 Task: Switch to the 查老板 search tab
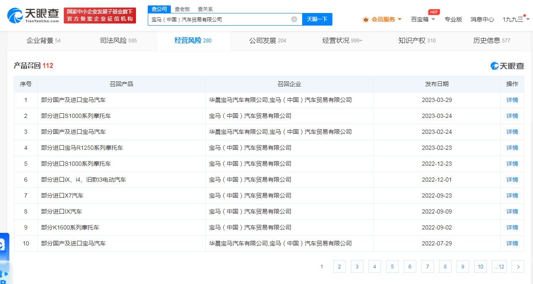[182, 9]
